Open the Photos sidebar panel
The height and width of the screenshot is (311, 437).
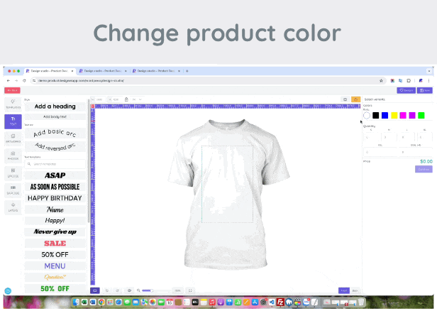[13, 155]
